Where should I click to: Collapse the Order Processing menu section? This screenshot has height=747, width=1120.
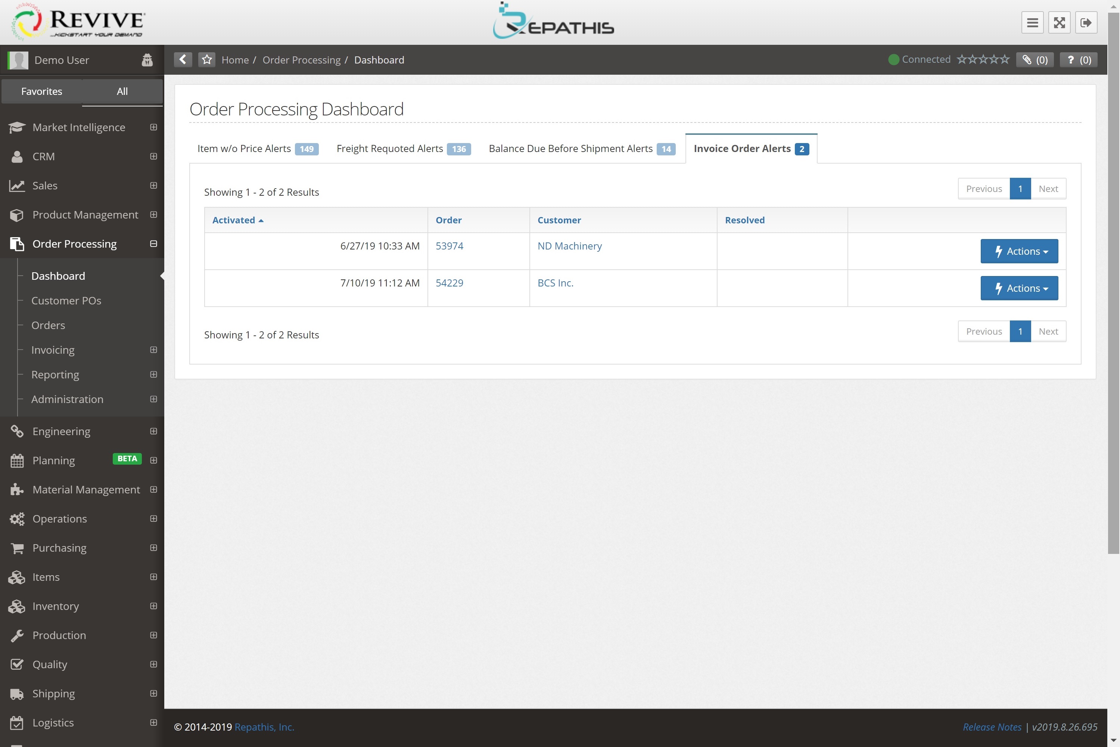click(153, 244)
